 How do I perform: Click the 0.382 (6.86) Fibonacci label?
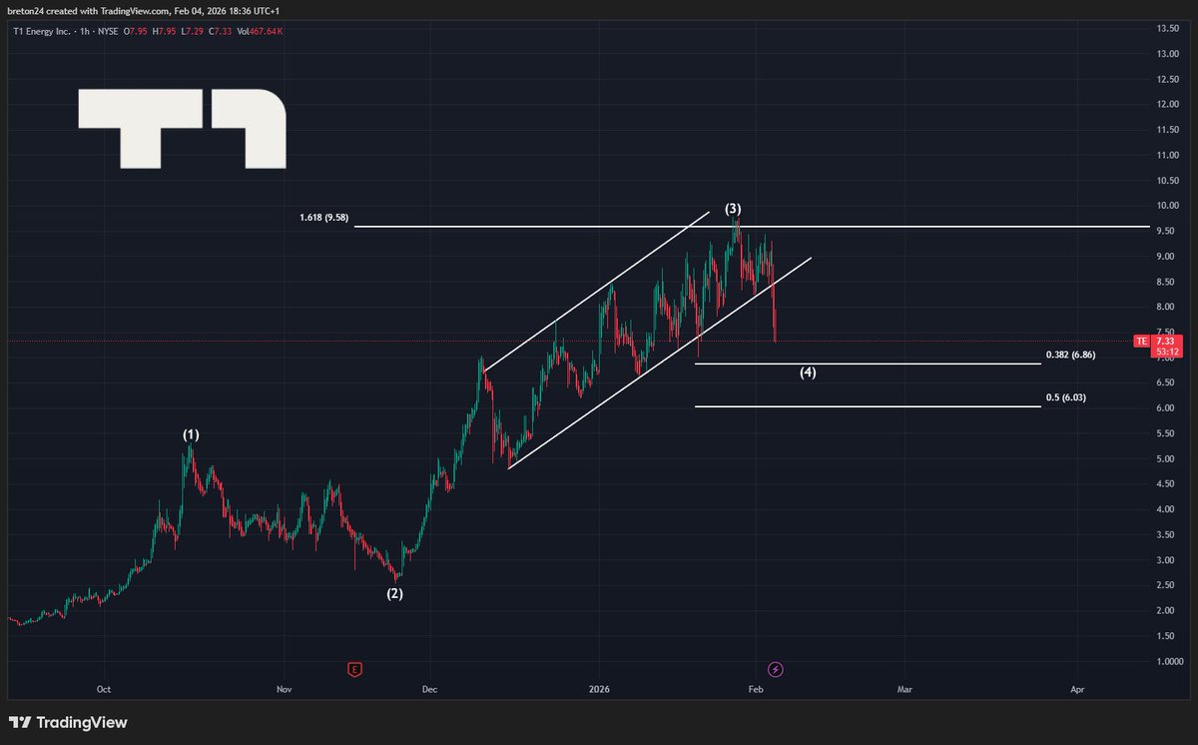pos(1071,355)
